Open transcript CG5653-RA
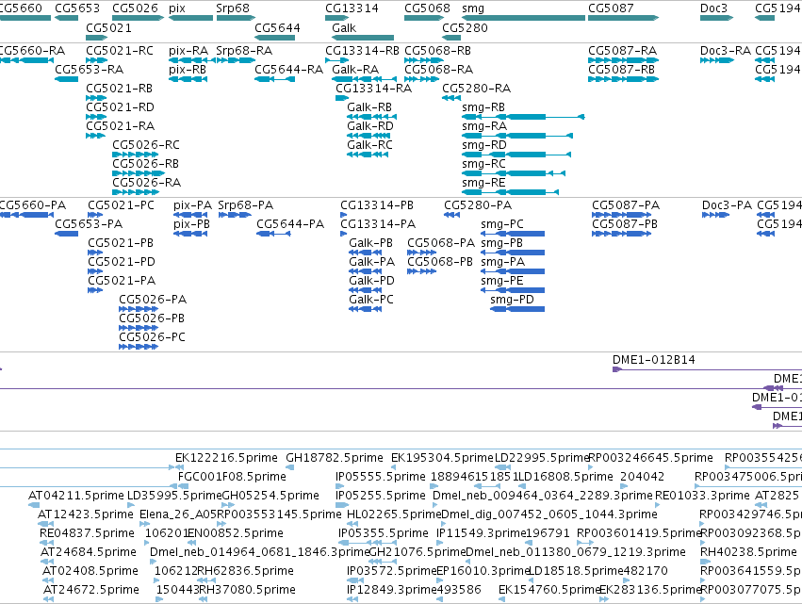802x604 pixels. click(x=67, y=79)
